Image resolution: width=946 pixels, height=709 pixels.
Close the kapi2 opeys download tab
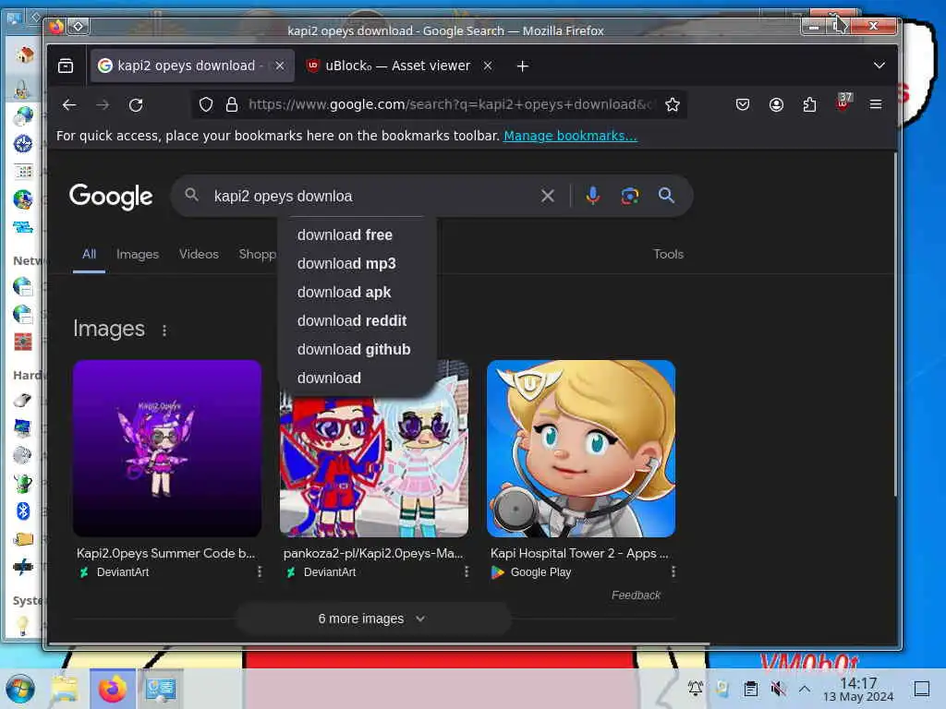click(x=279, y=66)
